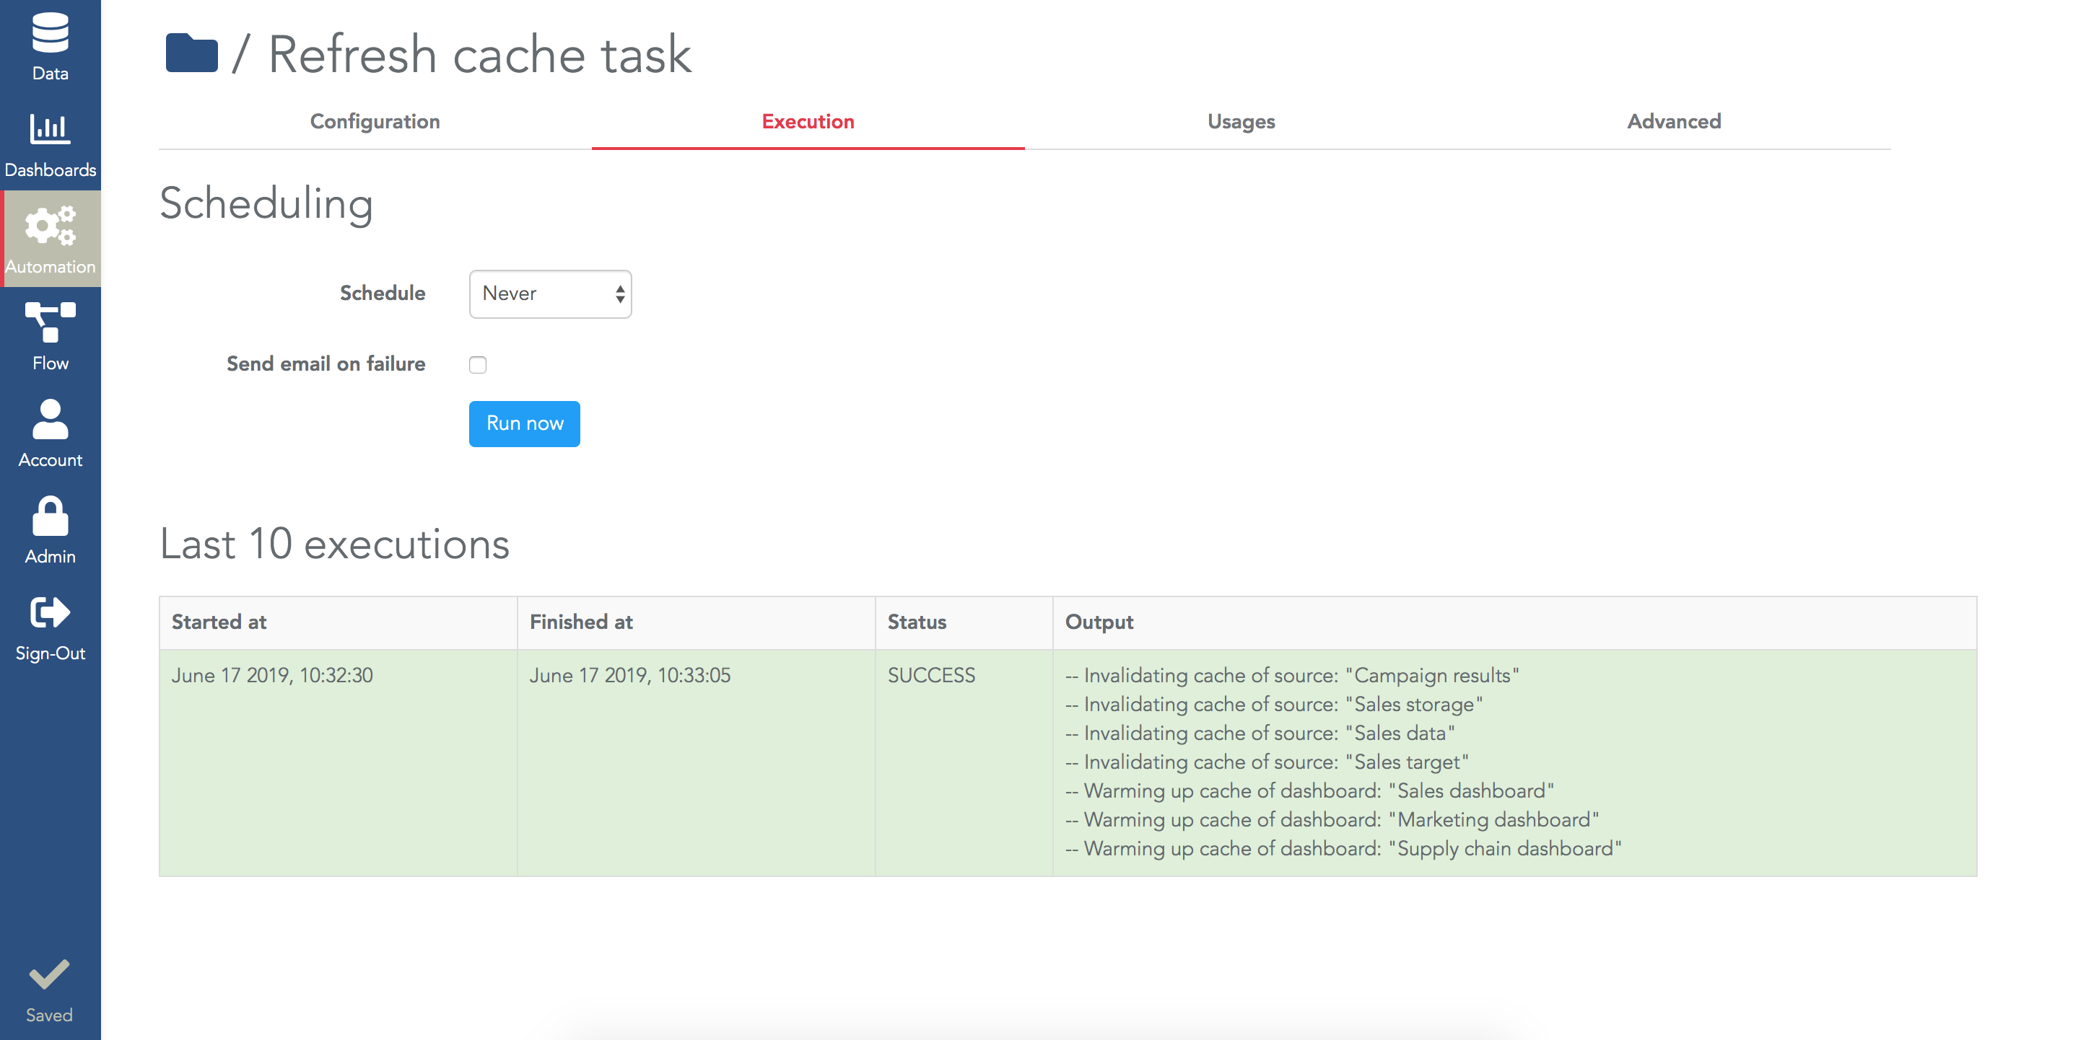Click output line mentioning "Sales dashboard"

[1310, 791]
